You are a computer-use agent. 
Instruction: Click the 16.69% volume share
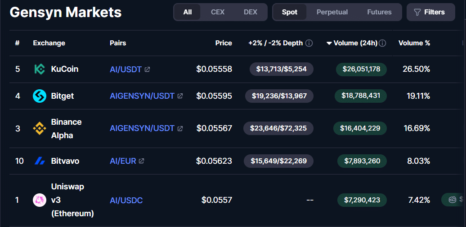pyautogui.click(x=417, y=129)
